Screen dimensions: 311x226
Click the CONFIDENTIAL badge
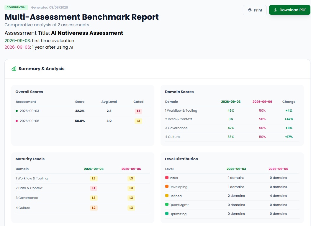coord(16,7)
